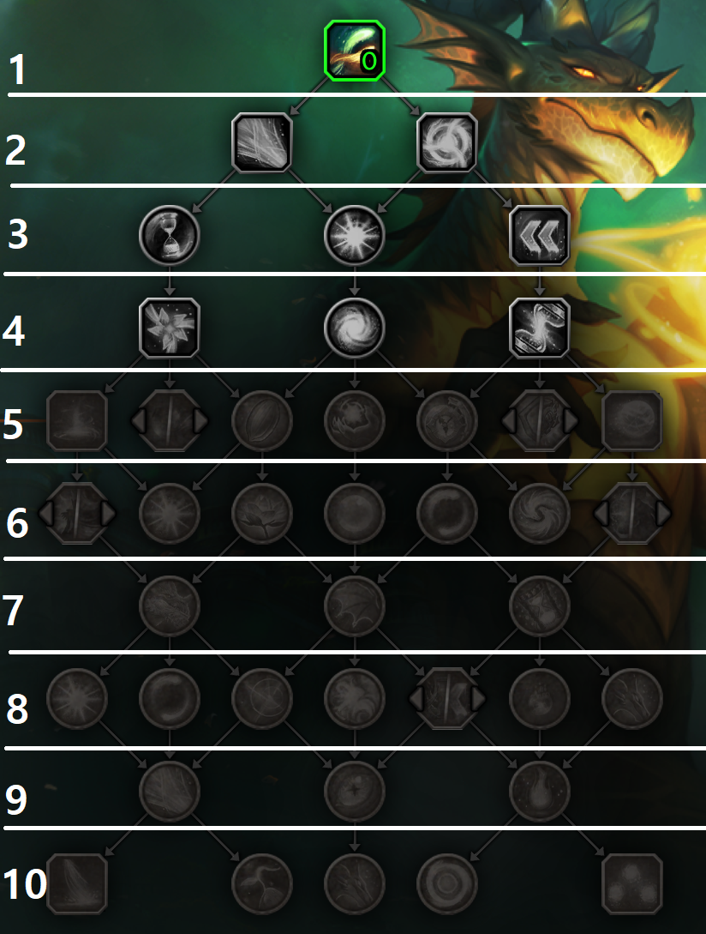Select the swirling ring talent in row 2
Viewport: 706px width, 934px height.
tap(447, 143)
